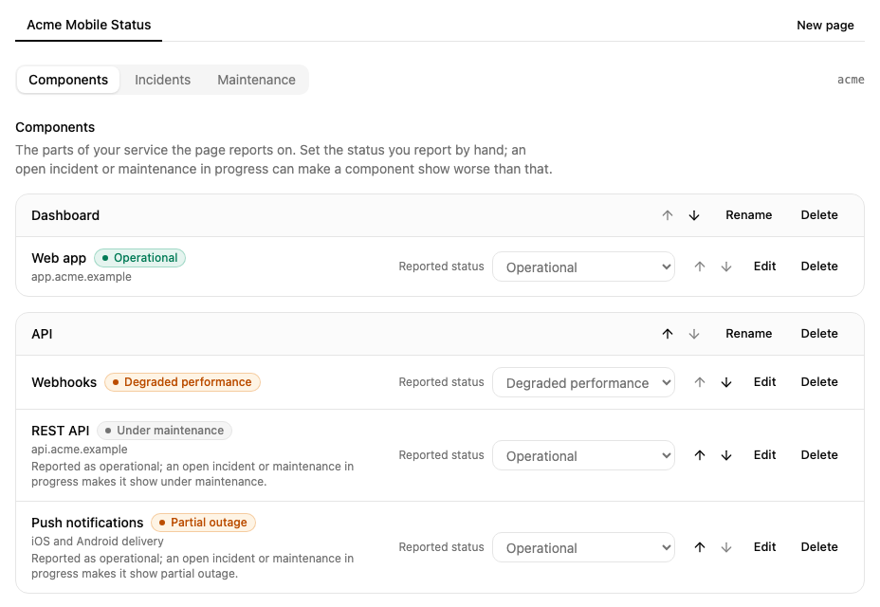880x607 pixels.
Task: Click the Dashboard group heading
Action: point(65,215)
